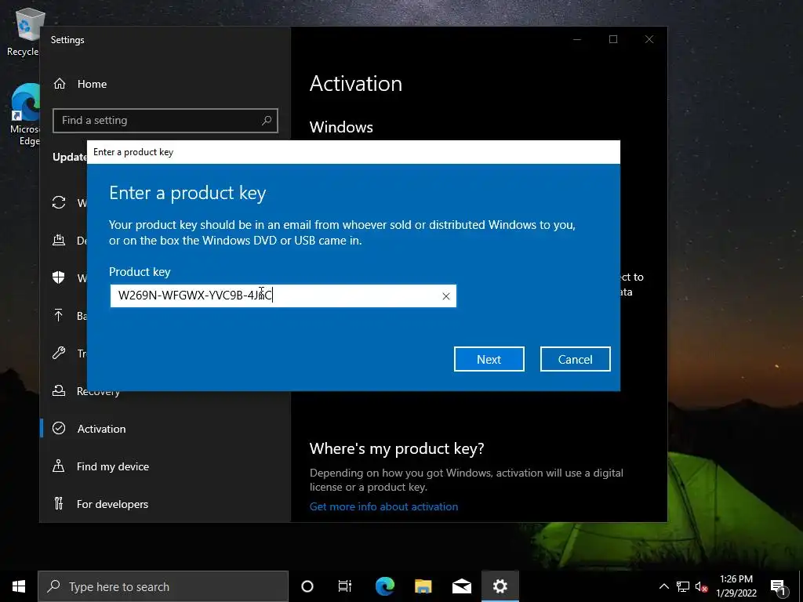Click the search magnifier in Find a setting
Viewport: 803px width, 602px height.
pyautogui.click(x=267, y=120)
